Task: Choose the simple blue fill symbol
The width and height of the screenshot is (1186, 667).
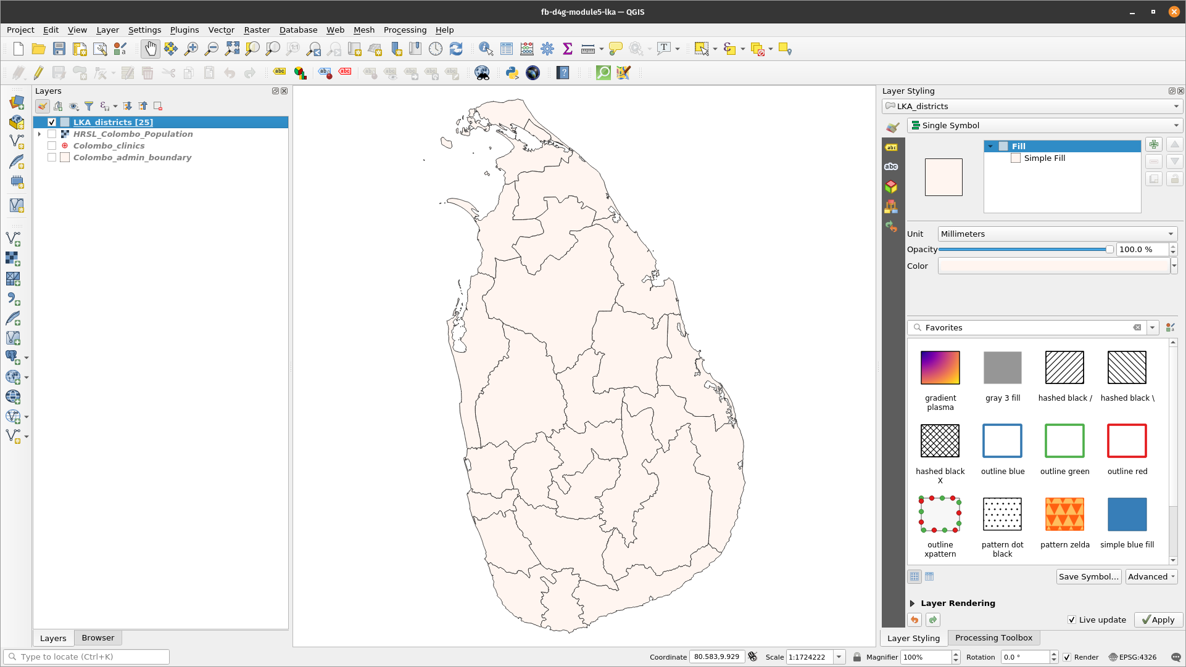Action: 1127,515
